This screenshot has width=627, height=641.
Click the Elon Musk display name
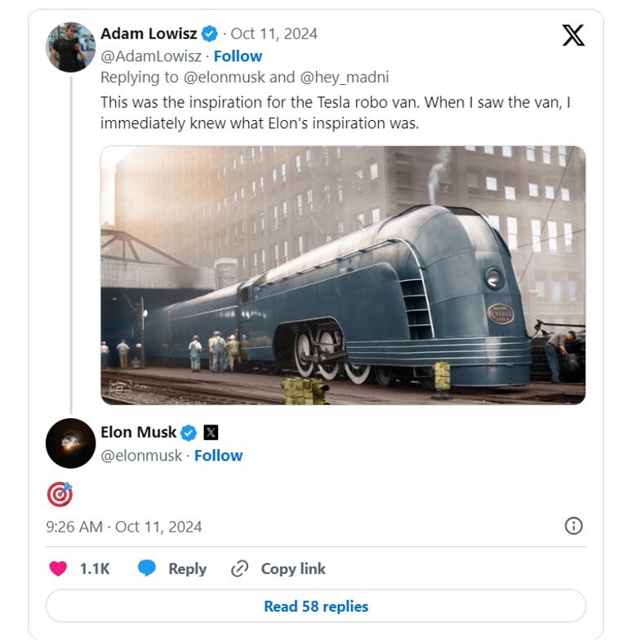138,433
